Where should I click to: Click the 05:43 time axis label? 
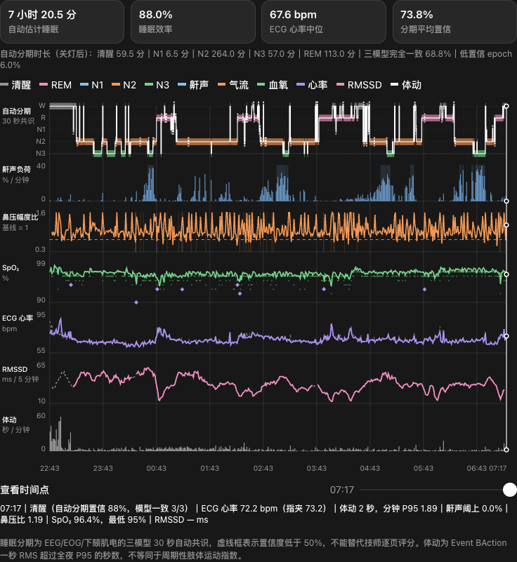(424, 468)
